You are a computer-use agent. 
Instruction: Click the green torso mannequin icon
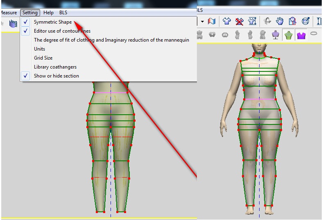point(289,35)
